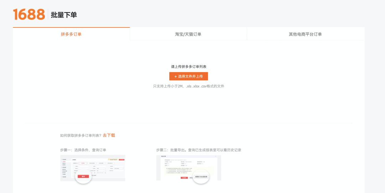This screenshot has height=193, width=385.
Task: Open the 淘宝/天猫订单 tab
Action: (188, 34)
